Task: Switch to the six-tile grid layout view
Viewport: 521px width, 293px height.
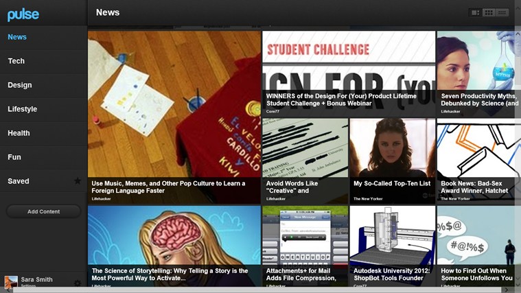Action: pyautogui.click(x=489, y=12)
